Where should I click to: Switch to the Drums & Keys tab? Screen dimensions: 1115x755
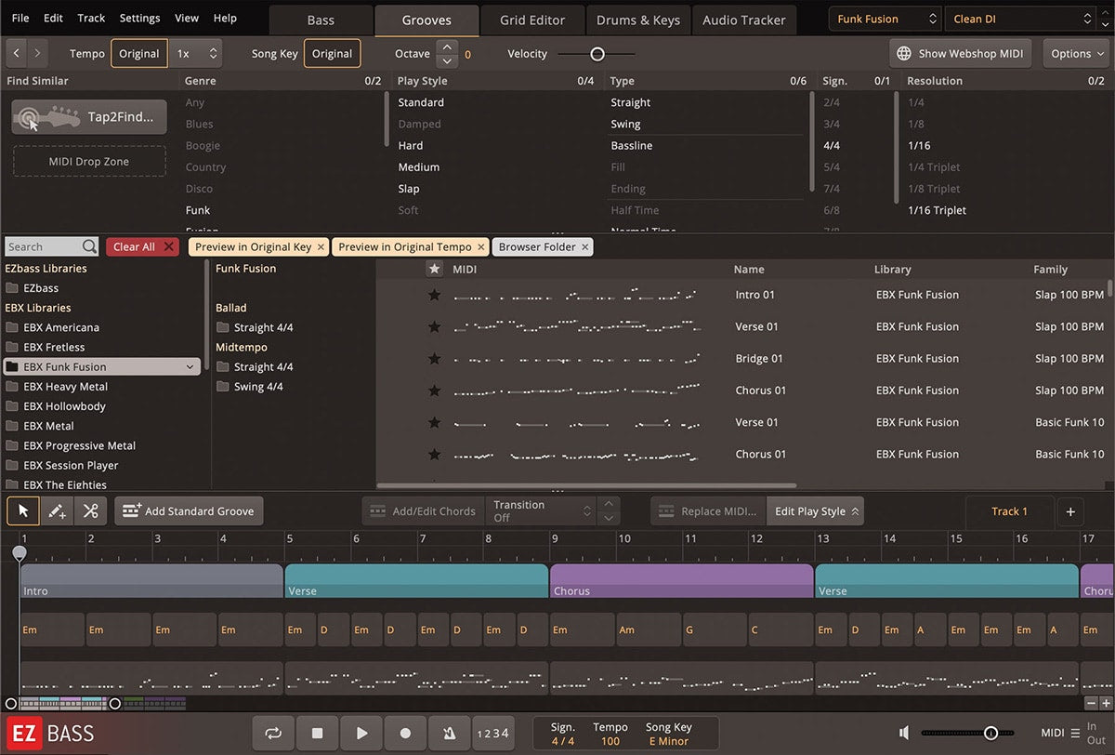click(638, 20)
